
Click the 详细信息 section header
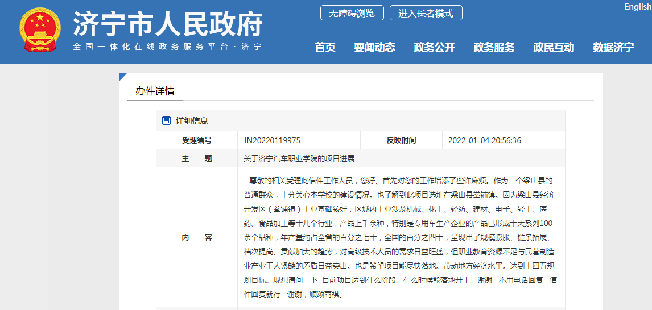point(192,121)
